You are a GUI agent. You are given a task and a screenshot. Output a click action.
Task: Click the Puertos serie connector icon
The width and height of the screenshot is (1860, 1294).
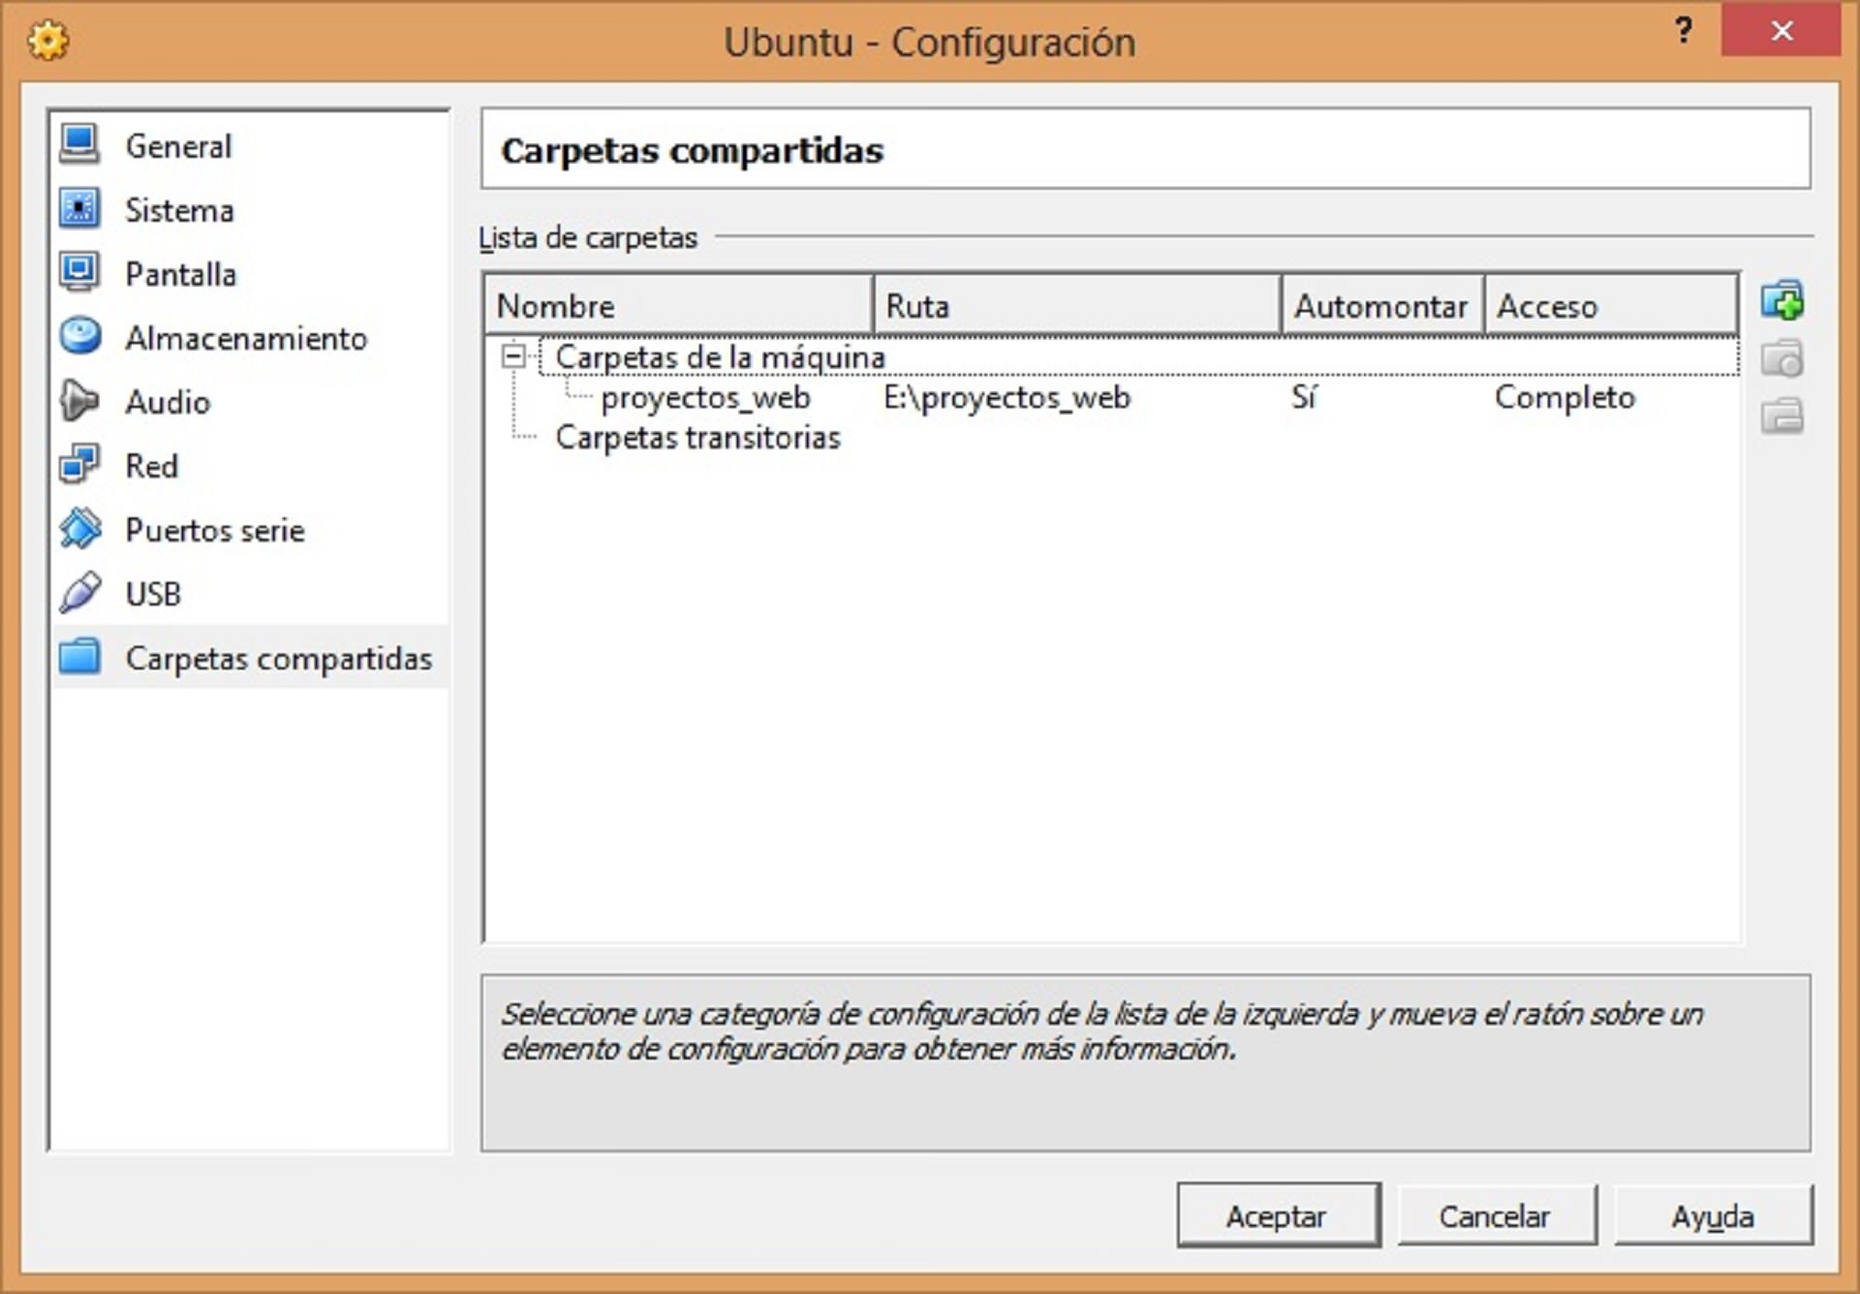click(x=78, y=529)
